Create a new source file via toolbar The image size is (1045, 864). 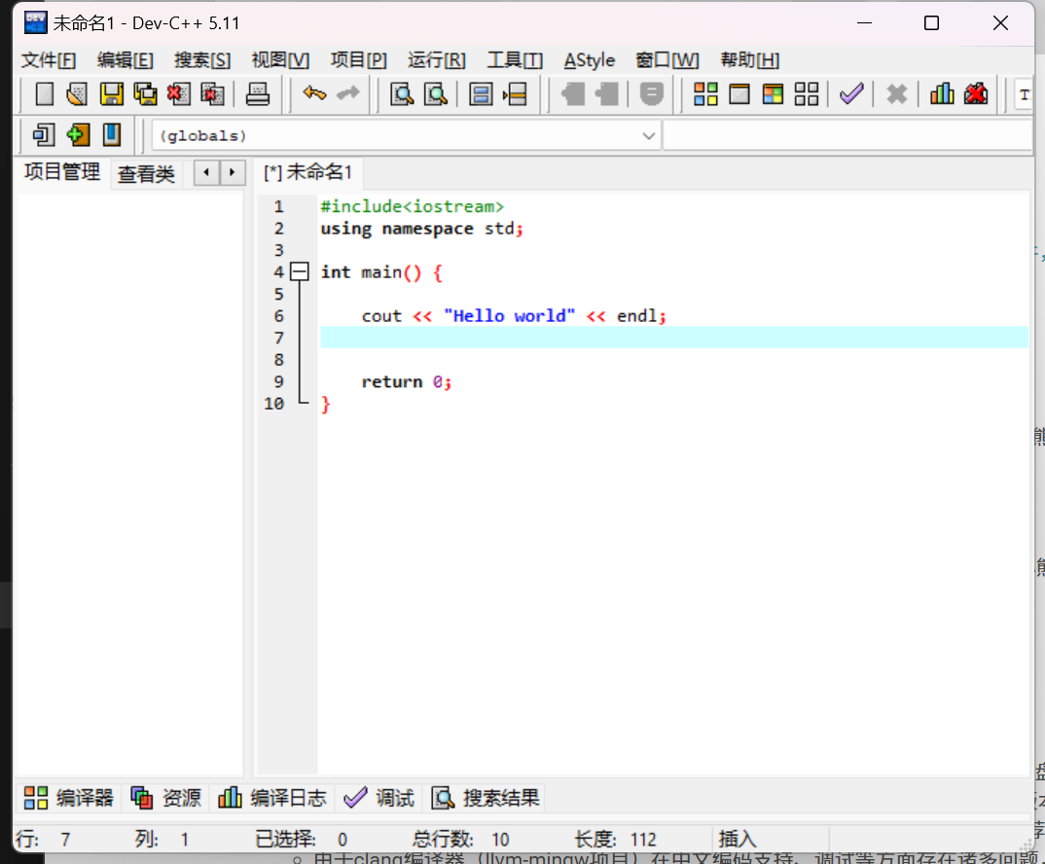tap(45, 94)
